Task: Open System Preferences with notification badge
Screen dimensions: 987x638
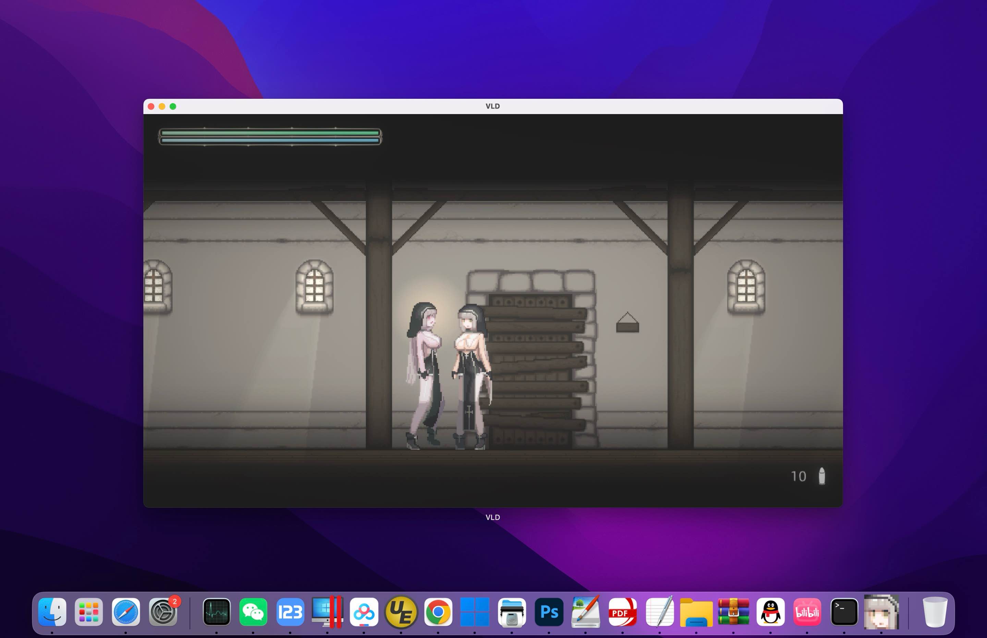Action: pyautogui.click(x=163, y=612)
